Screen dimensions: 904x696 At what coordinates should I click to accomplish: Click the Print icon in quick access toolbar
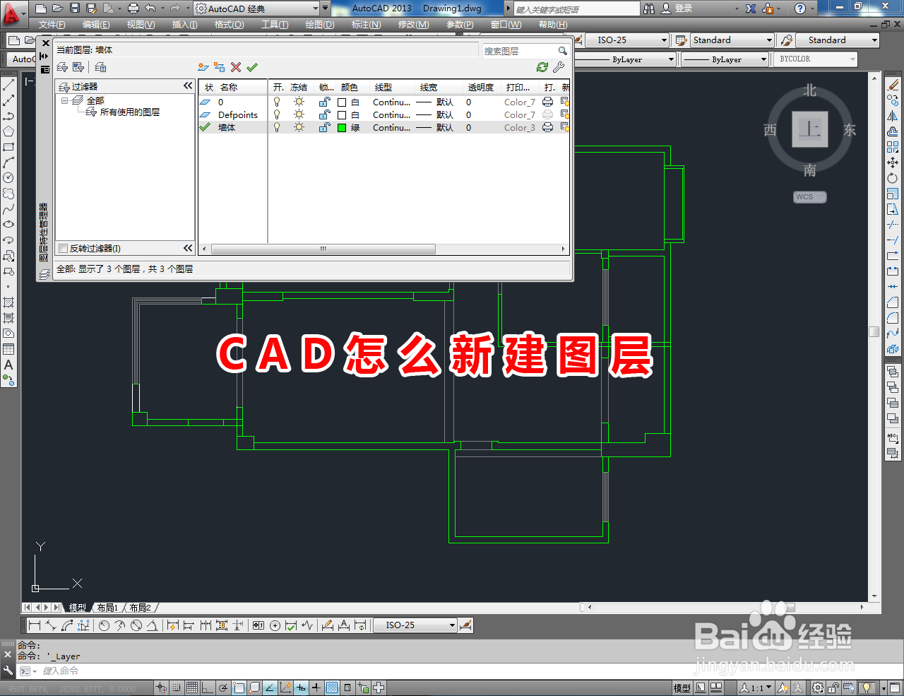pos(133,8)
